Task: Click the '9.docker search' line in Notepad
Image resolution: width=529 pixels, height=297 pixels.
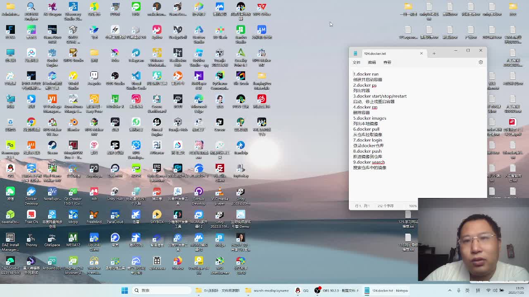Action: (369, 162)
